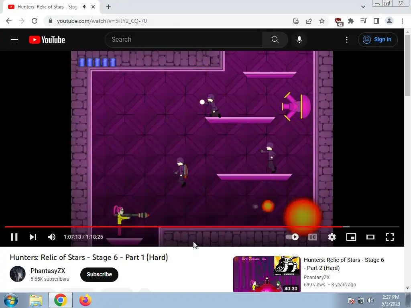Viewport: 411px width, 308px height.
Task: Open network icon in system tray
Action: (361, 300)
